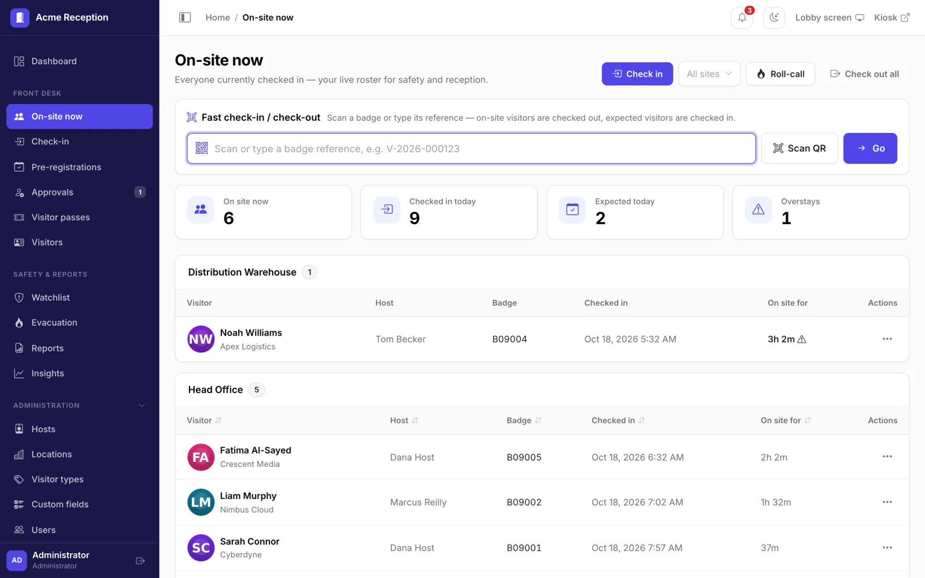Click the logout icon next to Administrator

140,561
